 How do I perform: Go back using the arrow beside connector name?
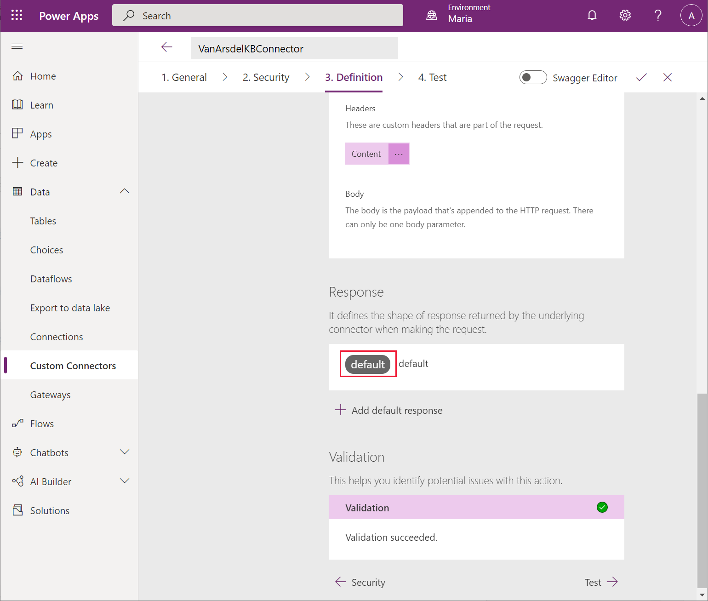167,47
